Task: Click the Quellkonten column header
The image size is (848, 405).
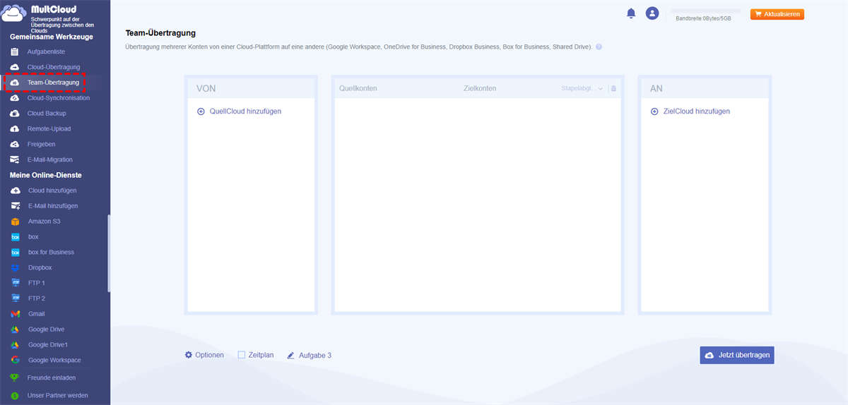Action: click(x=358, y=89)
